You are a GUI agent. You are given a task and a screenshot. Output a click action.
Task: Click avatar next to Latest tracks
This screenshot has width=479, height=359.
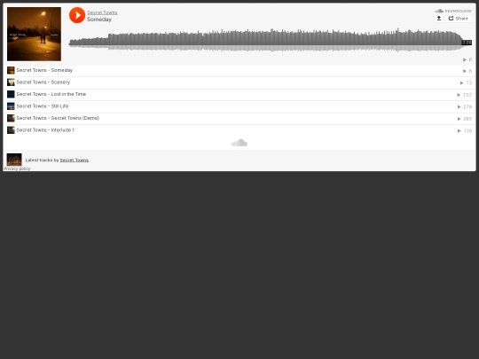click(x=14, y=160)
